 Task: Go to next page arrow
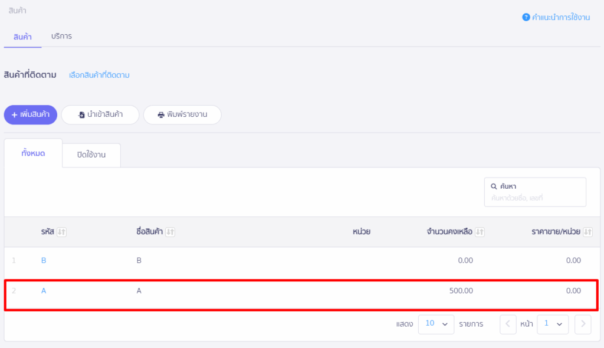[x=583, y=324]
